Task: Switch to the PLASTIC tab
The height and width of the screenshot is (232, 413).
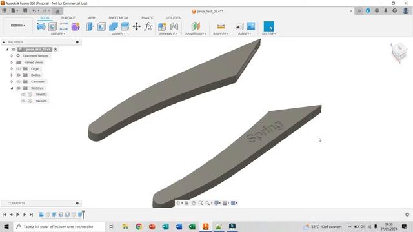Action: coord(148,17)
